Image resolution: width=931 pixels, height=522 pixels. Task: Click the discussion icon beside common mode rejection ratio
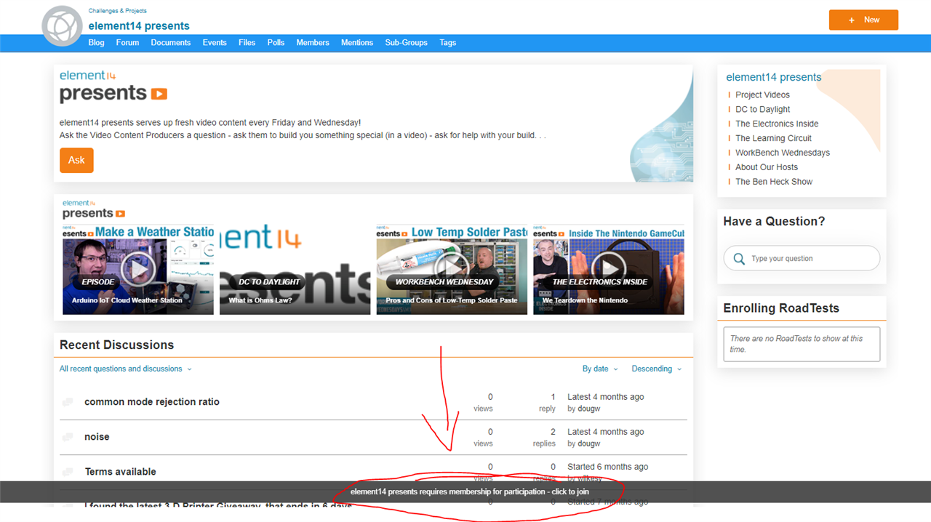(68, 402)
